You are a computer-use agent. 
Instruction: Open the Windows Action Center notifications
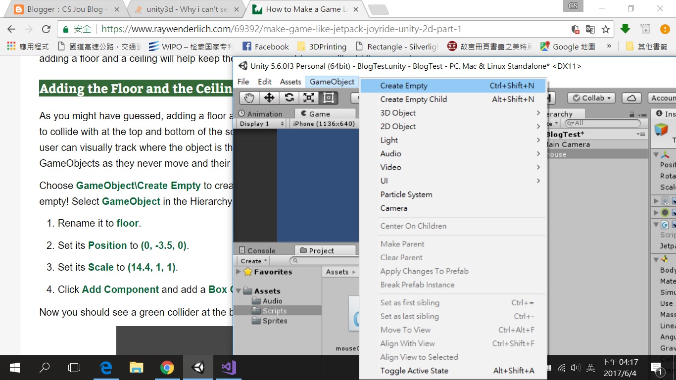click(x=657, y=368)
